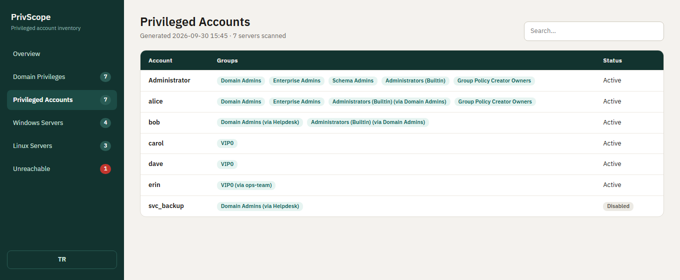Image resolution: width=680 pixels, height=280 pixels.
Task: Click the Domain Privileges count badge
Action: point(105,77)
